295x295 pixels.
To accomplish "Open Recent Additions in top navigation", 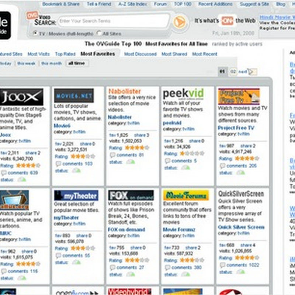I will [215, 4].
